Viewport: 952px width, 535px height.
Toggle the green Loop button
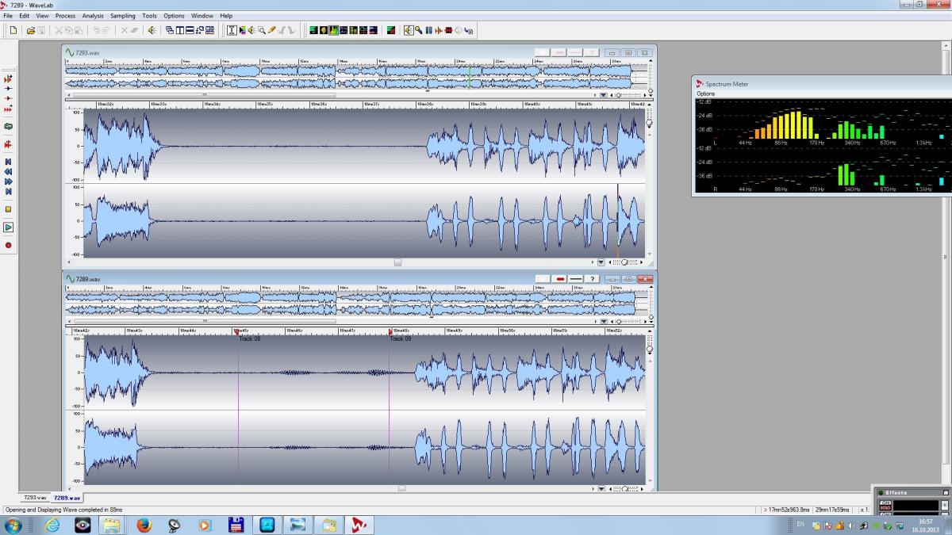click(9, 126)
